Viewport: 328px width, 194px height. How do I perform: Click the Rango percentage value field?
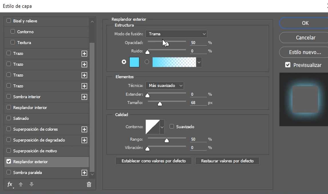tap(198, 139)
